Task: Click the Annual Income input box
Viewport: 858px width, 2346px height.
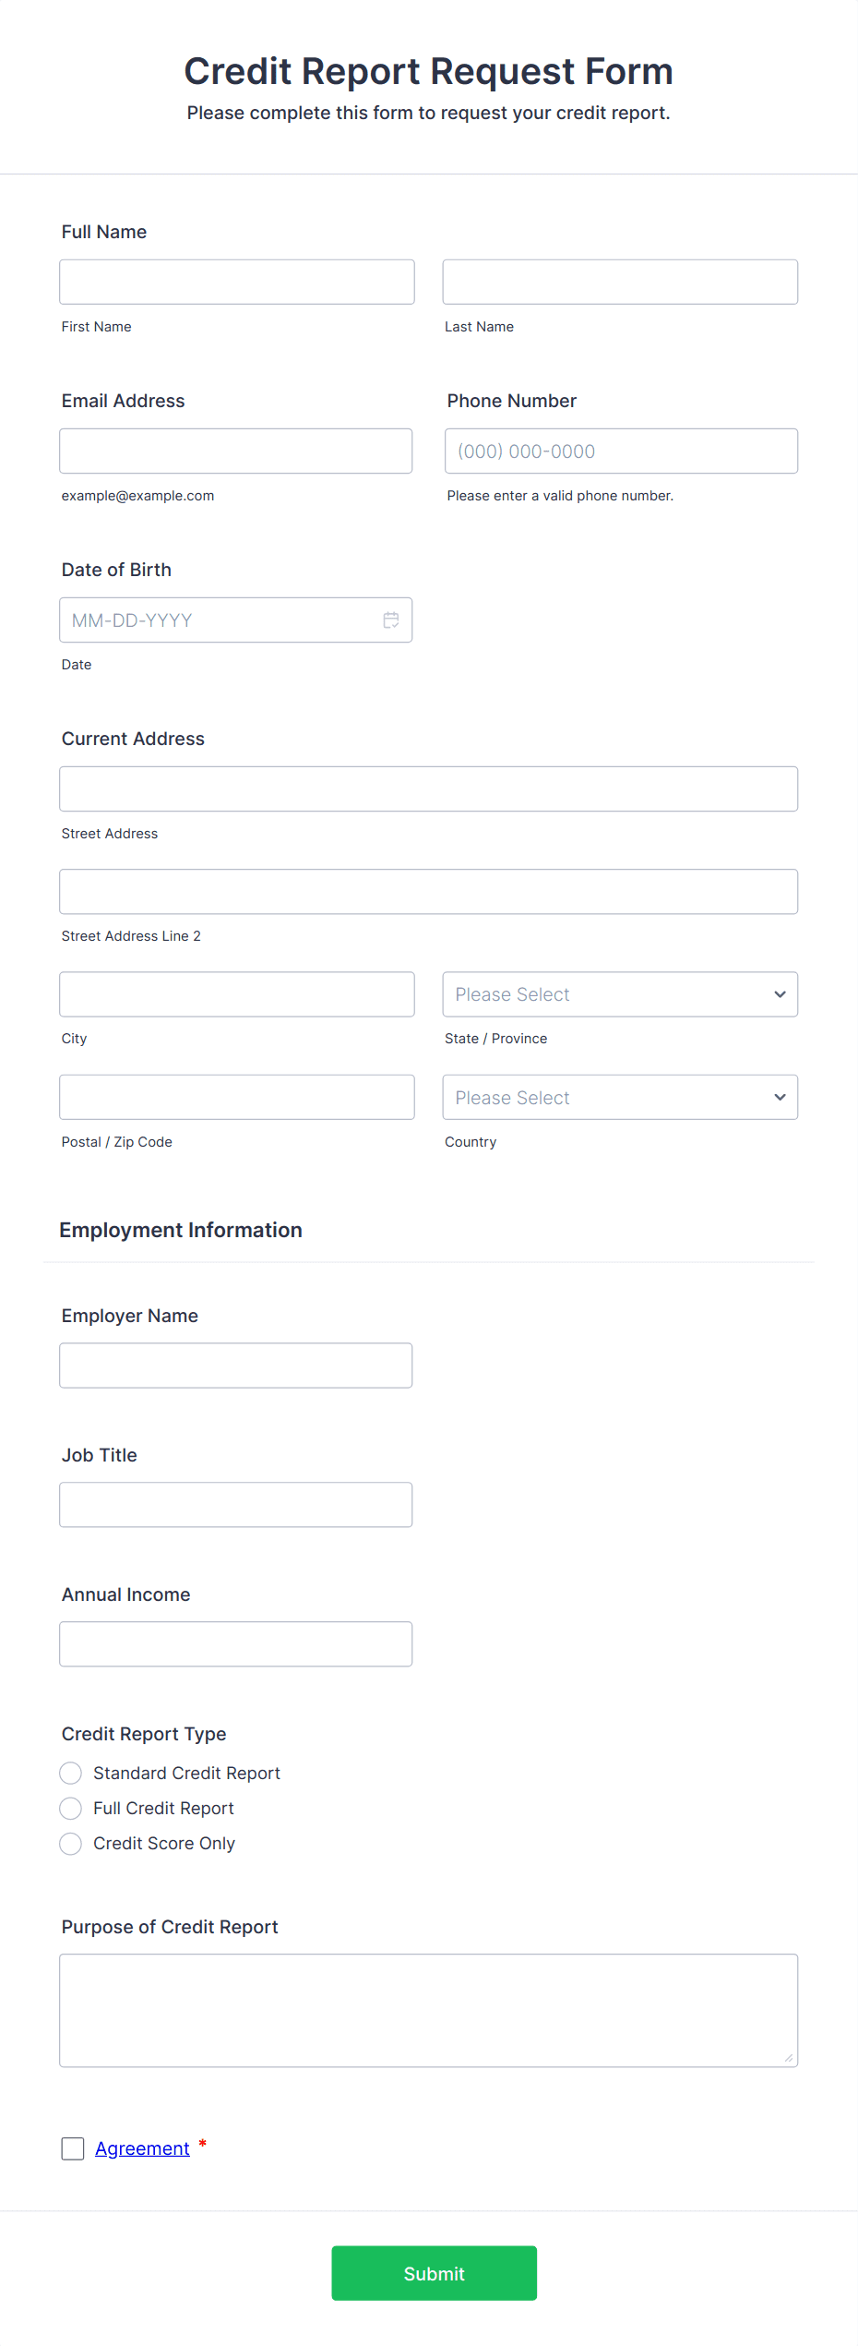Action: [235, 1643]
